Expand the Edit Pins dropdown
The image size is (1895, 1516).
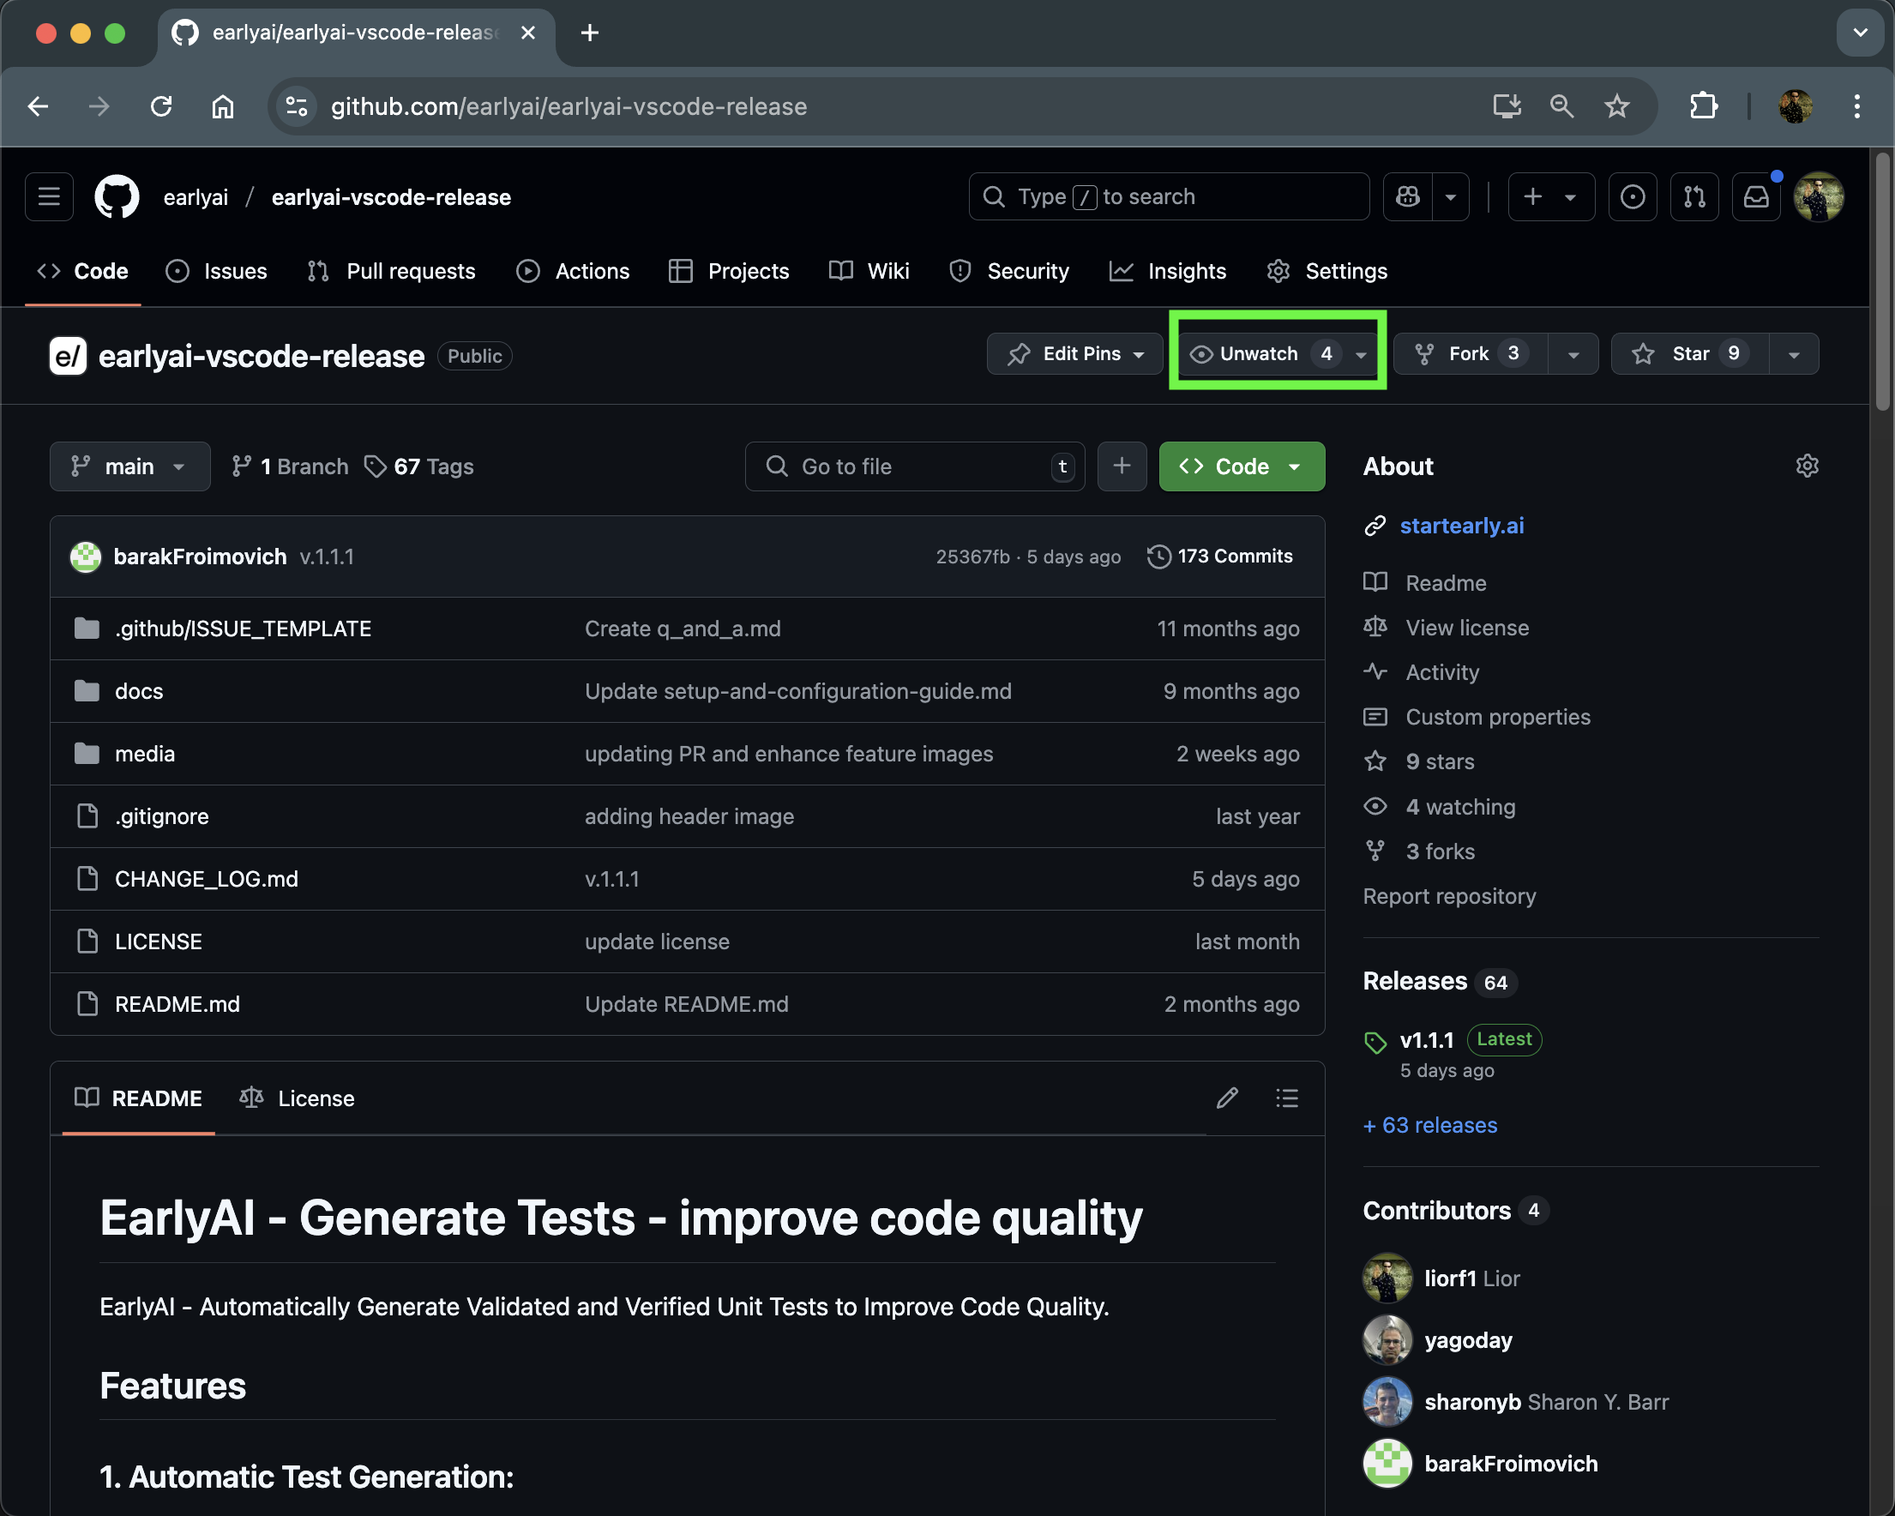(1074, 354)
